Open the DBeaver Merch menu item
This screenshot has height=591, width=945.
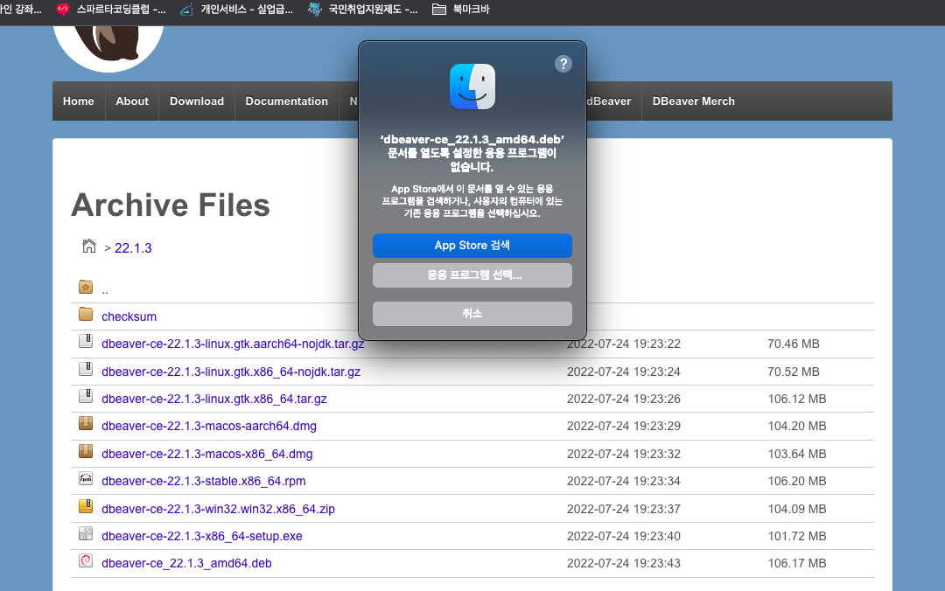[694, 101]
